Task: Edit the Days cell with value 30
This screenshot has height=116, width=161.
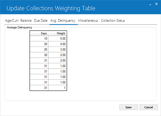Action: coord(39,55)
